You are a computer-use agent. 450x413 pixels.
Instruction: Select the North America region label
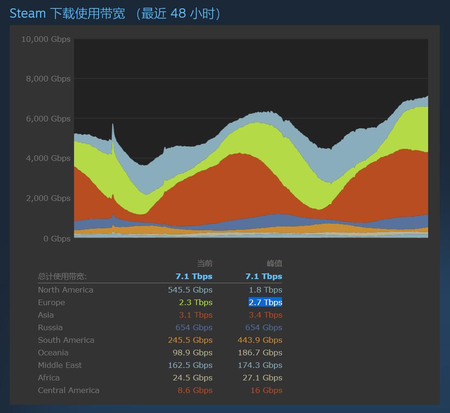66,290
